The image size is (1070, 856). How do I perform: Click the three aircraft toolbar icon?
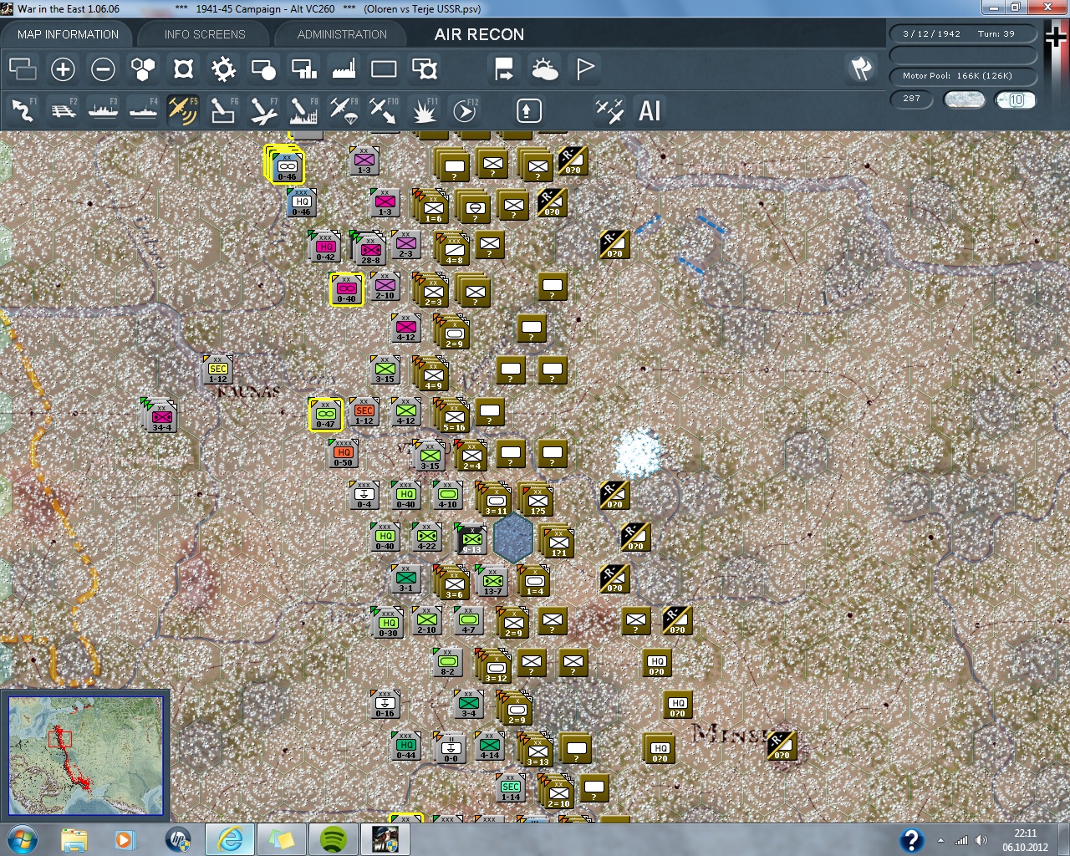click(x=609, y=110)
